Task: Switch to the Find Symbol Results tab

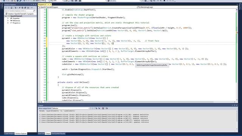Action: coord(58,133)
